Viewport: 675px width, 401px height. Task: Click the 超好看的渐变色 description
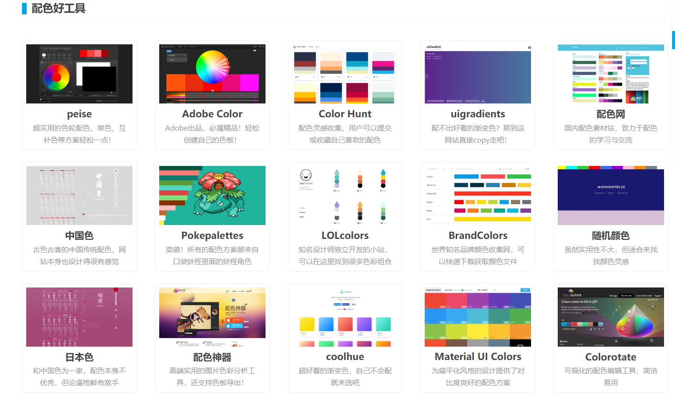(345, 377)
